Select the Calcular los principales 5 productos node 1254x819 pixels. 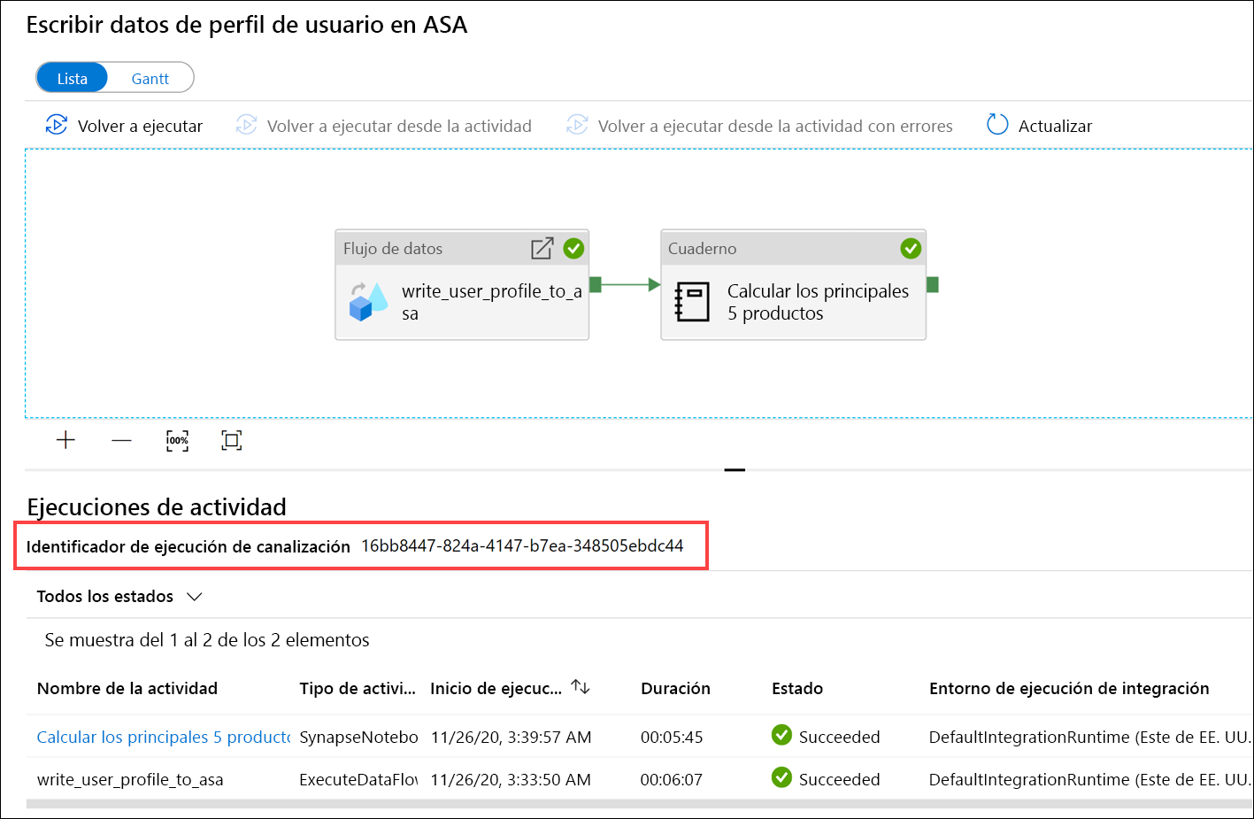(x=793, y=285)
